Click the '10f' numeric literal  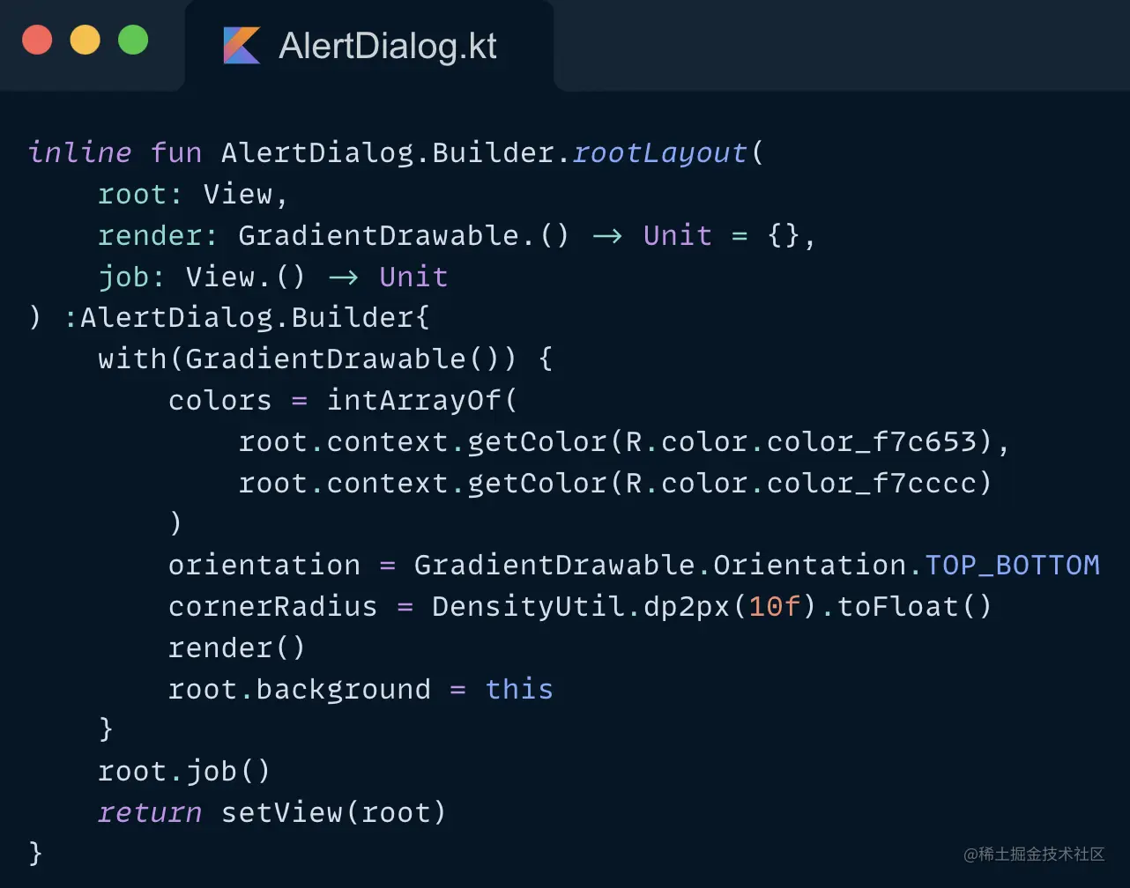pos(776,606)
